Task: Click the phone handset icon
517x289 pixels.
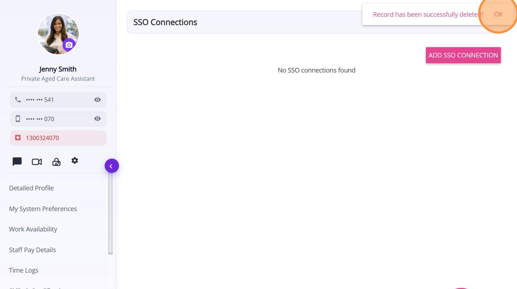Action: pyautogui.click(x=18, y=100)
